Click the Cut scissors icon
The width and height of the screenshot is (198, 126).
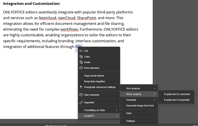tap(81, 51)
